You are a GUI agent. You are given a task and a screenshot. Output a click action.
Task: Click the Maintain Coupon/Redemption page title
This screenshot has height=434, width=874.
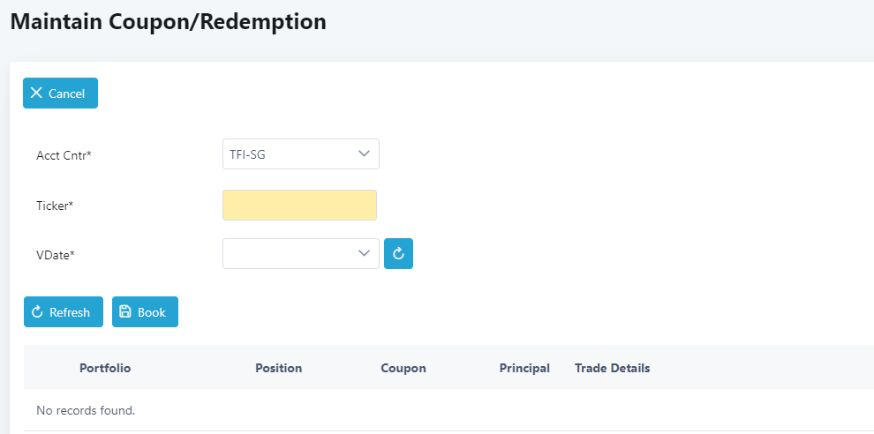[x=168, y=22]
